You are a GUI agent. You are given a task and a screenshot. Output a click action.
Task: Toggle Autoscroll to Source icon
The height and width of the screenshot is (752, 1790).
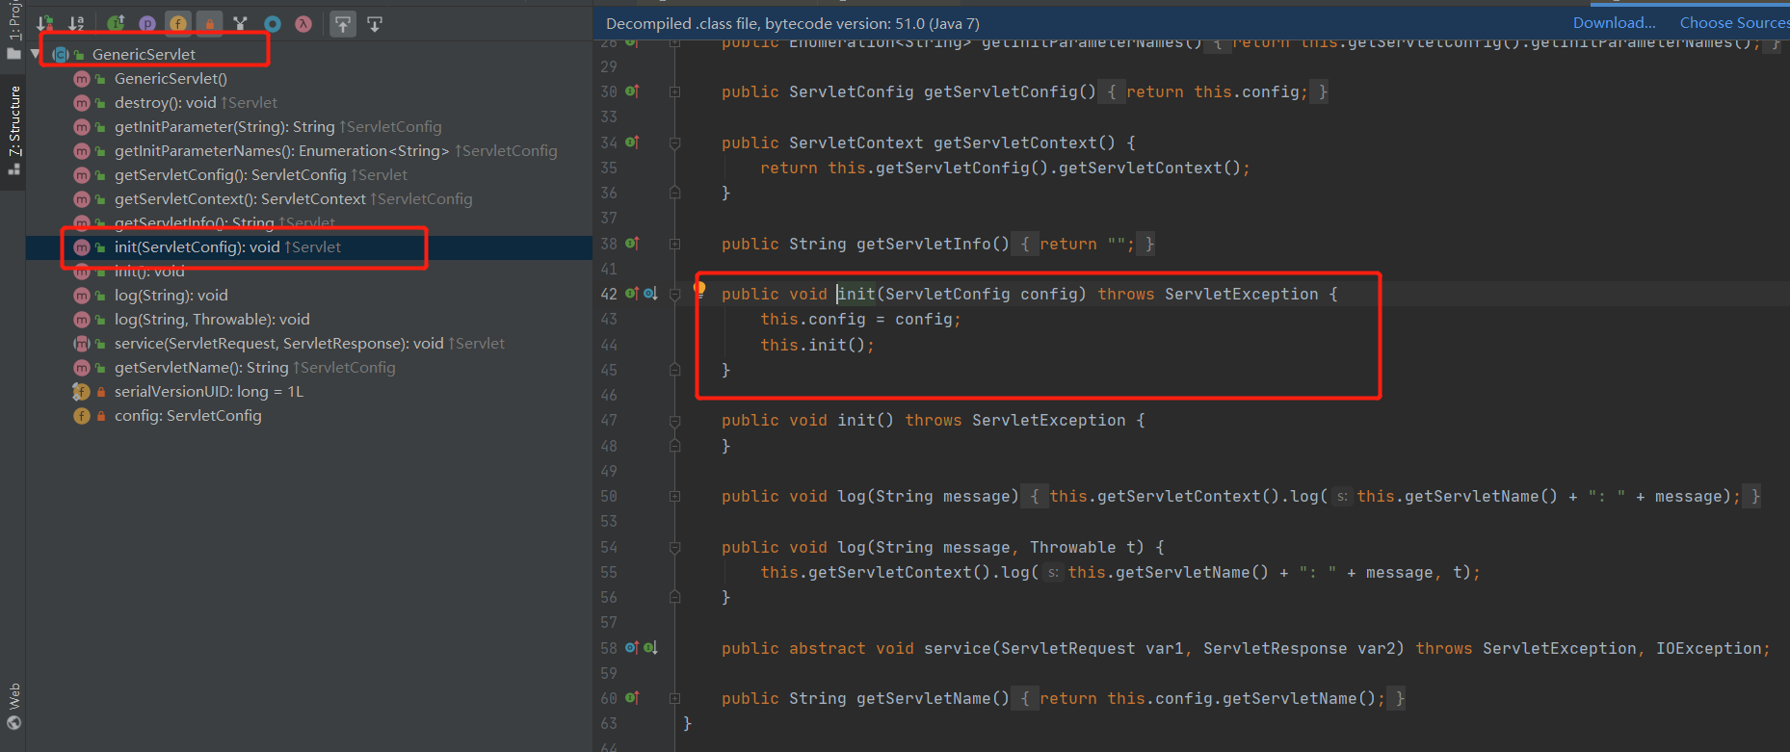[343, 24]
